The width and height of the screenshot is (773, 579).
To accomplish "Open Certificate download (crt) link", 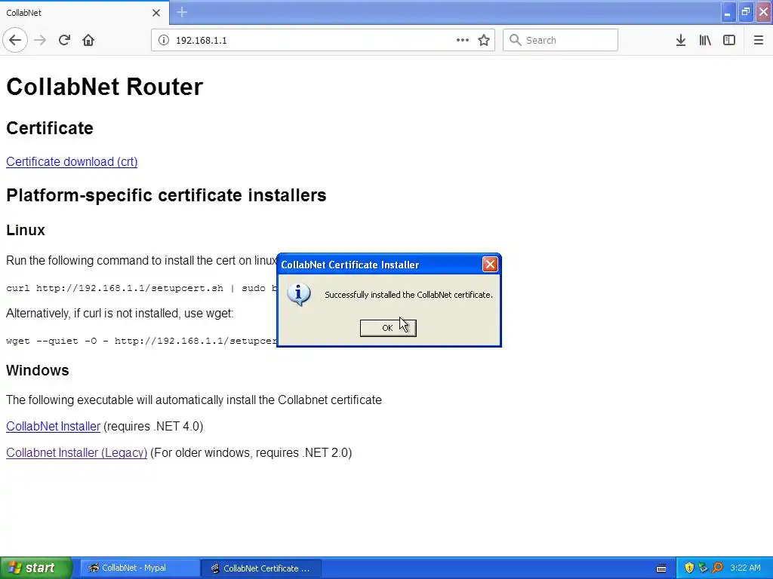I will tap(72, 161).
